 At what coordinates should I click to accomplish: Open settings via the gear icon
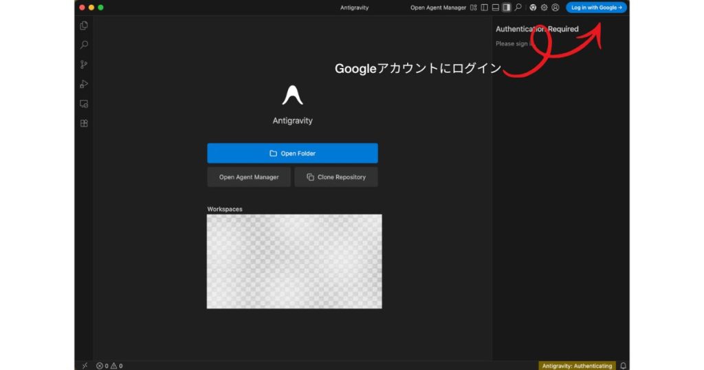544,8
